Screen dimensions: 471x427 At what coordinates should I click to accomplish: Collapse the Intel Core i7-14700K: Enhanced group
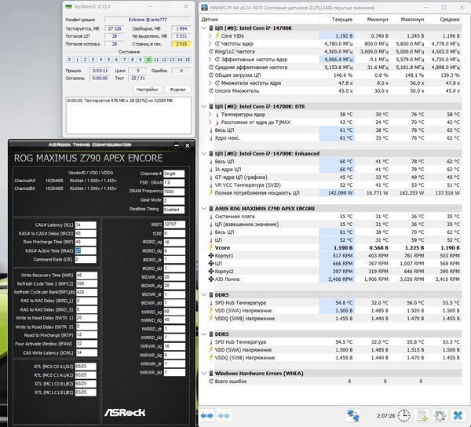[203, 153]
